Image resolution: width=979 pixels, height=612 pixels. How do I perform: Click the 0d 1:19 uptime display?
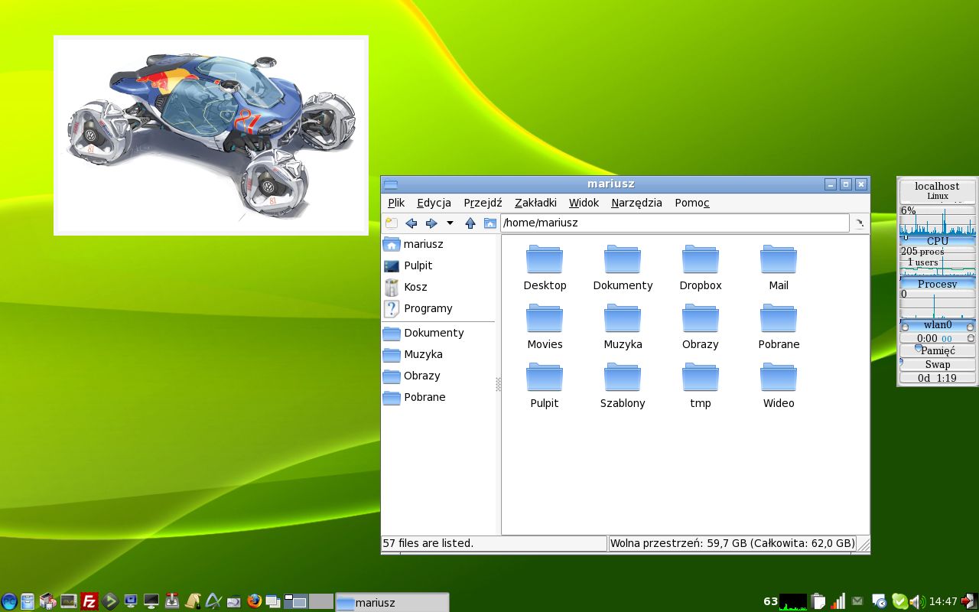938,378
